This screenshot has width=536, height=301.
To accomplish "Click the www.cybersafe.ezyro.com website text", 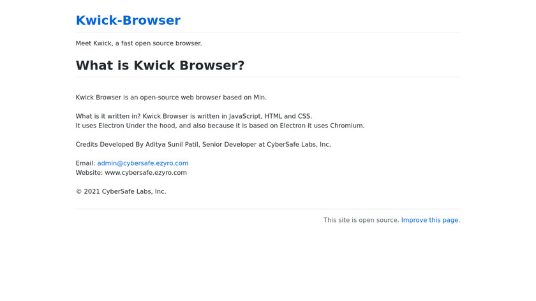I will 145,173.
